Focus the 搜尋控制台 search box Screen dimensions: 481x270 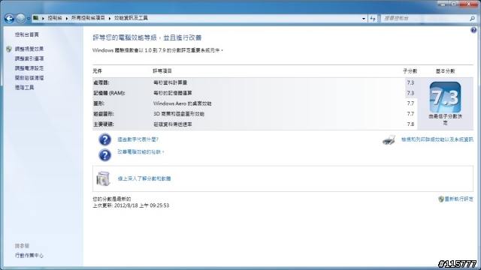pyautogui.click(x=425, y=18)
